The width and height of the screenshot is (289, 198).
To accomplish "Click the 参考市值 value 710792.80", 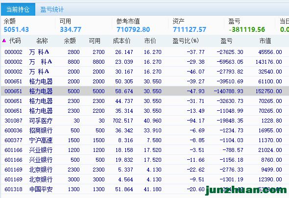I will [133, 29].
